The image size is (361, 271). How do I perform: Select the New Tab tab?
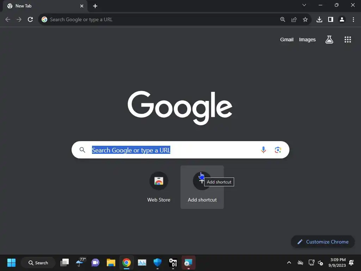tap(45, 6)
